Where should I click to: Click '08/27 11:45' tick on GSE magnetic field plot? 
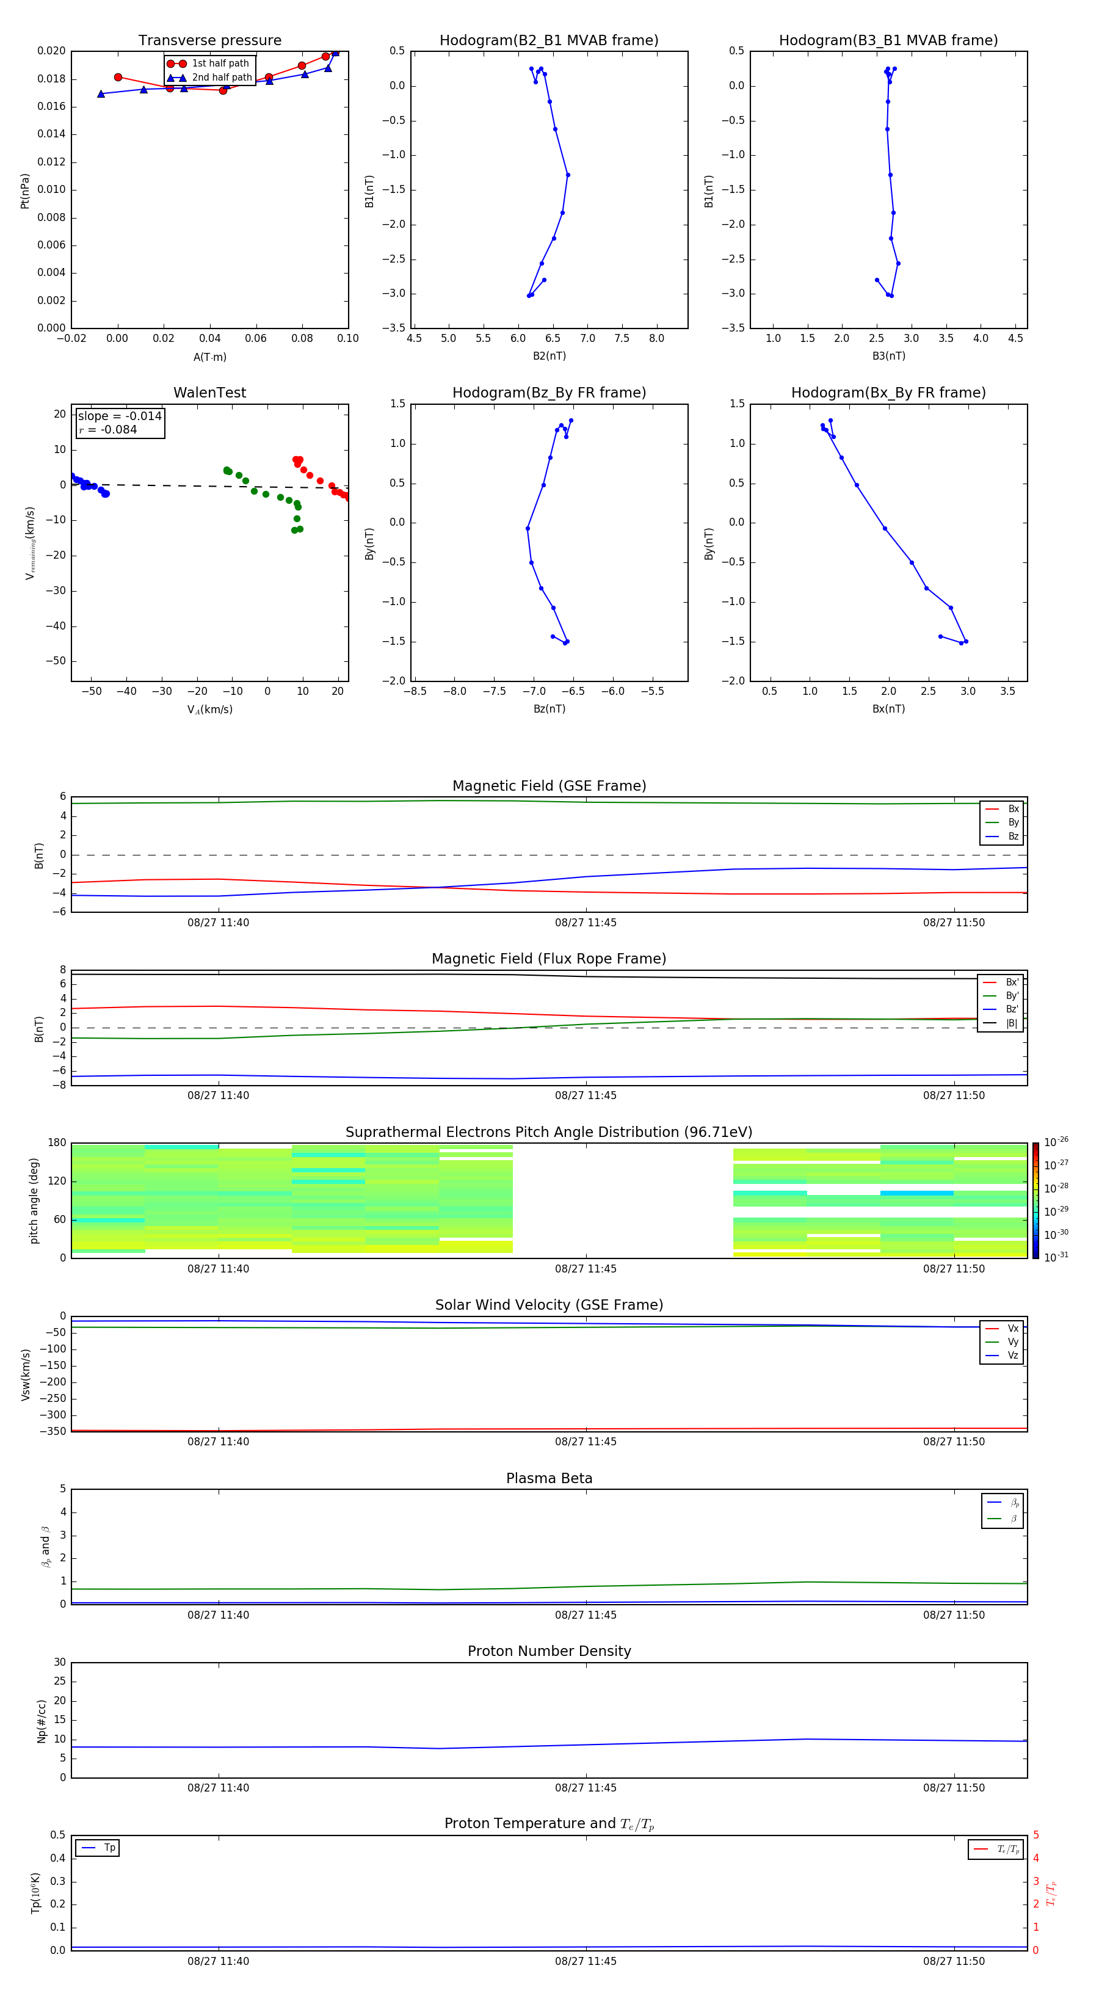pos(586,923)
